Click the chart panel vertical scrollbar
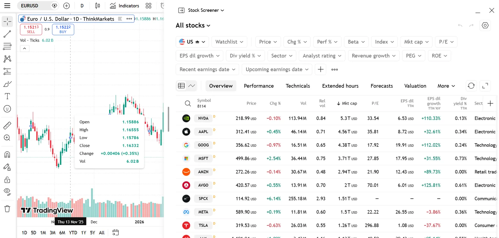Screen dimensions: 499x238 [168, 119]
